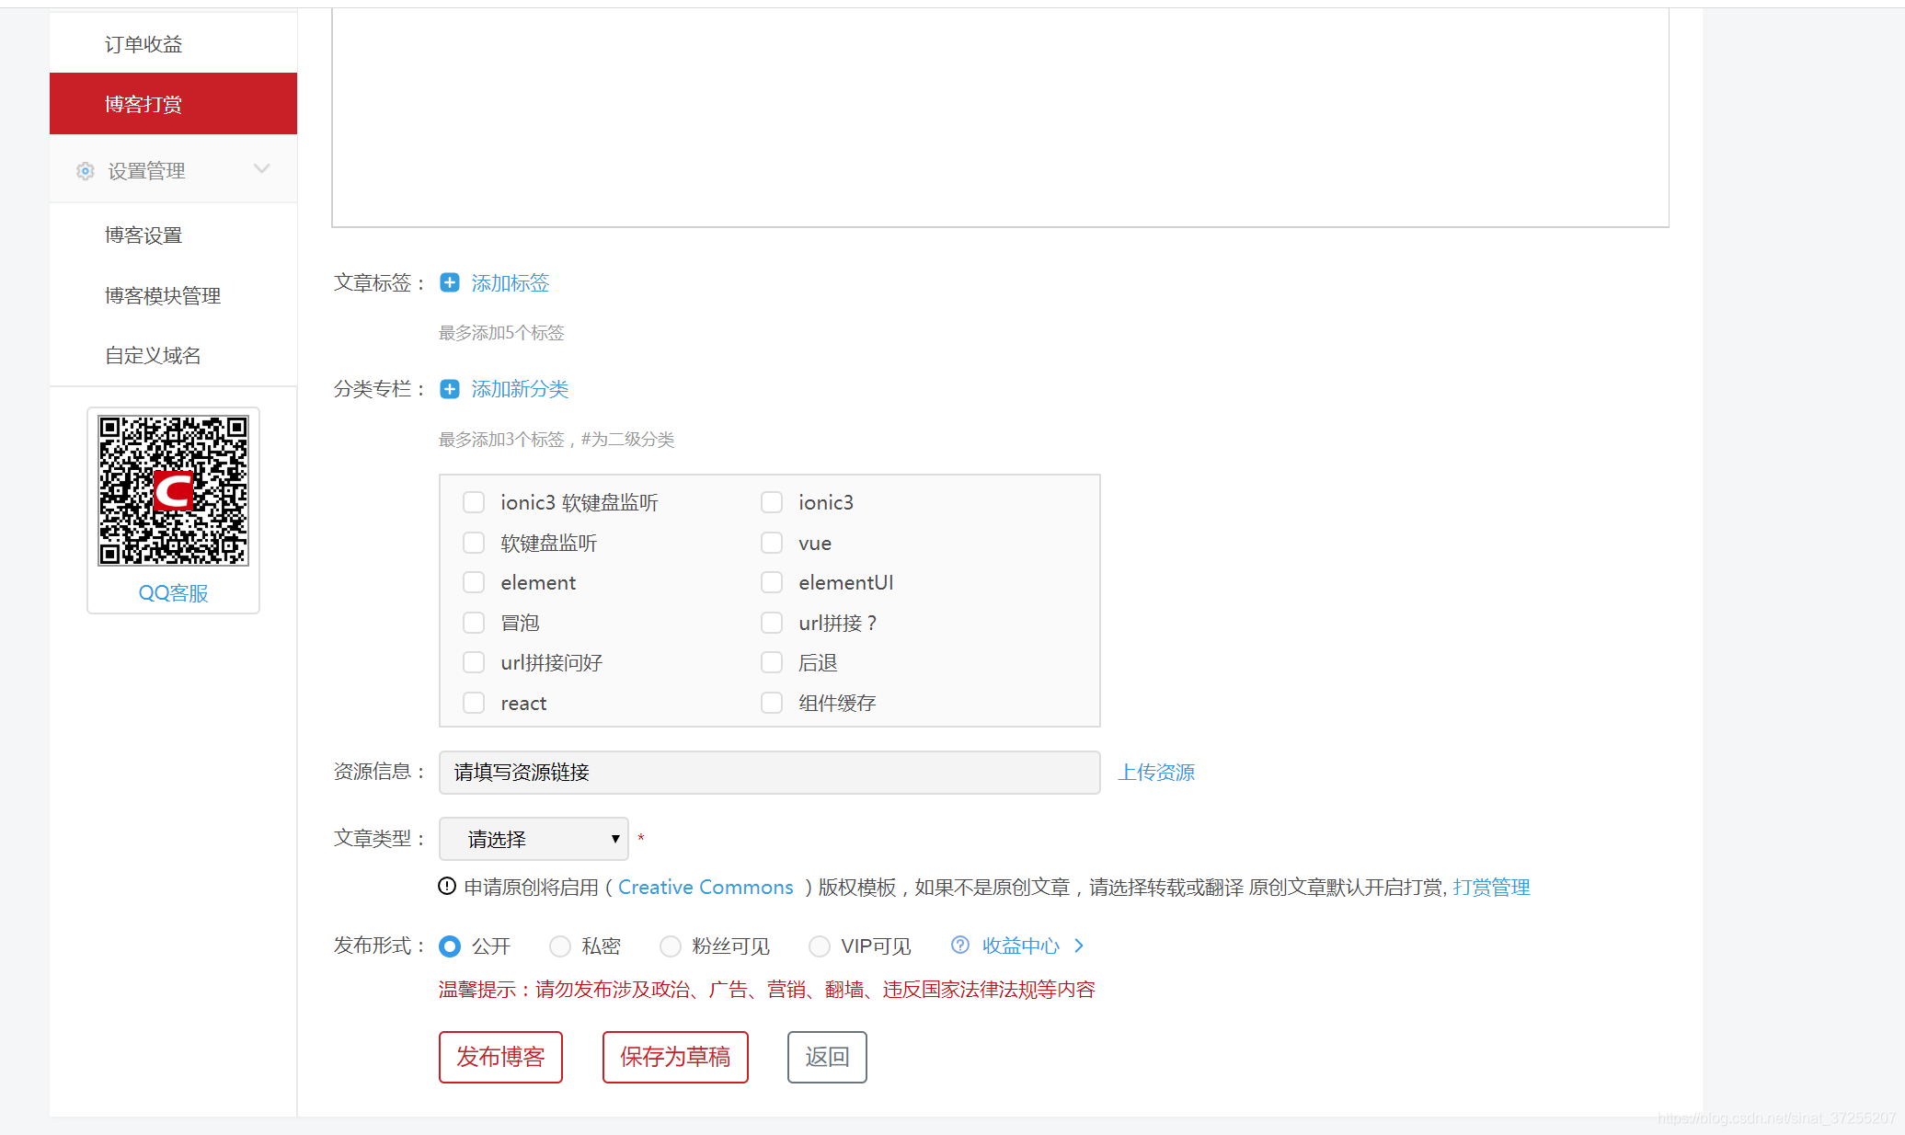Click the plus icon next to 添加标签
Screen dimensions: 1905x1135
coord(450,282)
